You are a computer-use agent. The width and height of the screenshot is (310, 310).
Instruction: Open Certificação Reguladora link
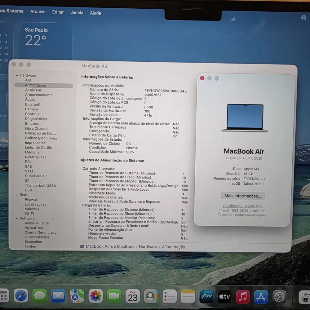click(x=242, y=206)
